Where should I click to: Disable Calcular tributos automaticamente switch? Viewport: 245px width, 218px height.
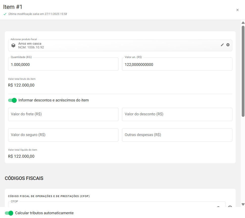(9, 213)
